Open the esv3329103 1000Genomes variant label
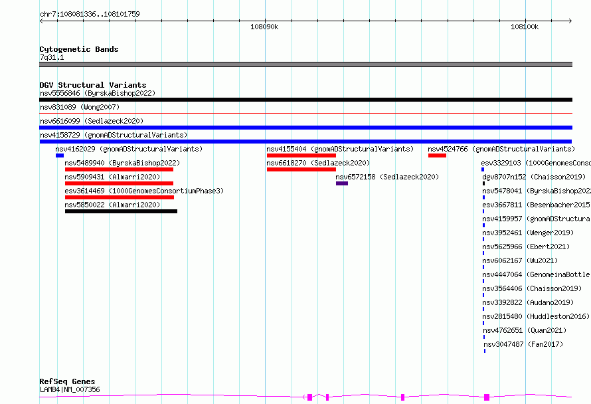 click(536, 163)
